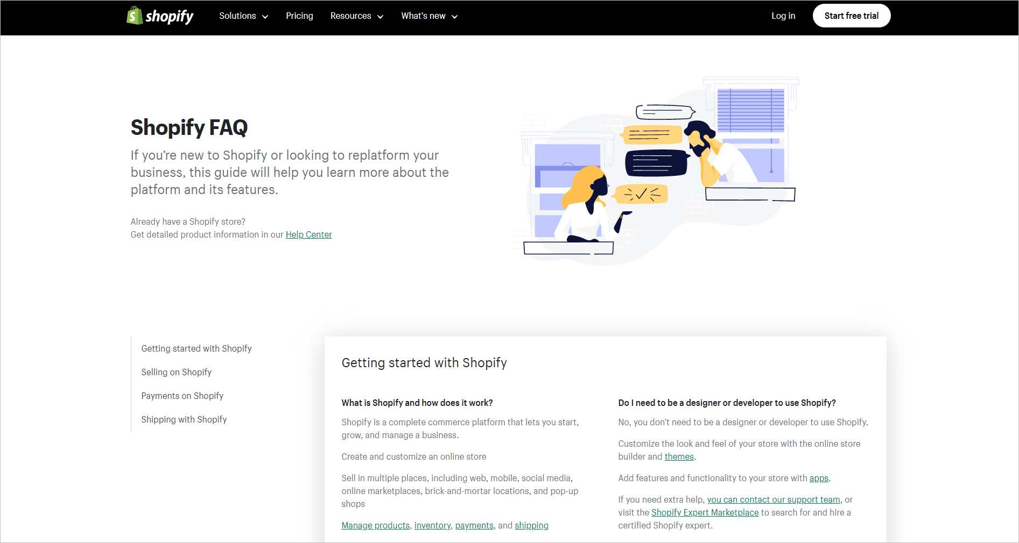Jump to Getting started with Shopify section
This screenshot has height=543, width=1019.
196,348
